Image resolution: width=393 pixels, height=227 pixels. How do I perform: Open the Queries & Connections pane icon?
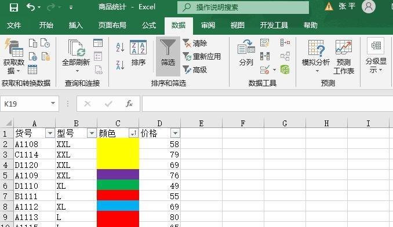98,43
